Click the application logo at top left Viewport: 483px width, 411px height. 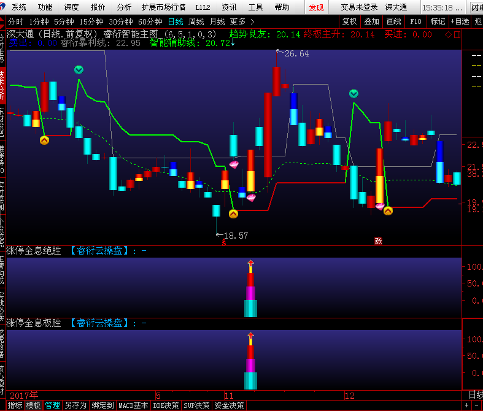click(x=2, y=6)
